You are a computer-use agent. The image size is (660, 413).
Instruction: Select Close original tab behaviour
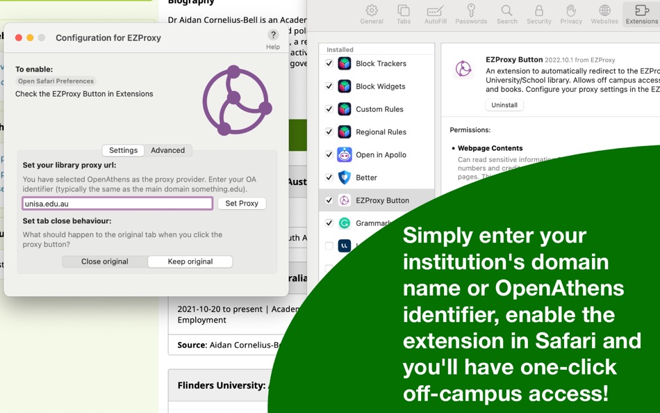coord(105,261)
